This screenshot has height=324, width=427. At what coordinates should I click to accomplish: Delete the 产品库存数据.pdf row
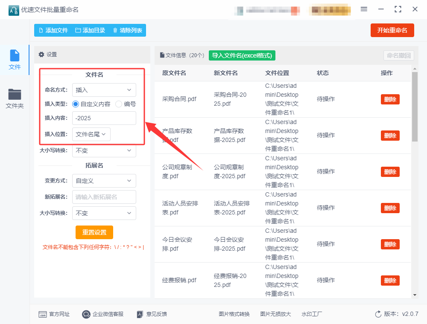390,136
